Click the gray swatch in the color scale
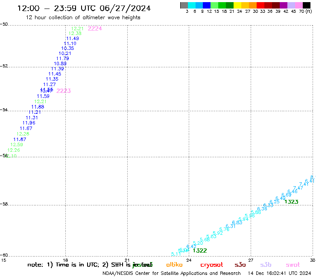This screenshot has height=277, width=316. click(x=184, y=5)
